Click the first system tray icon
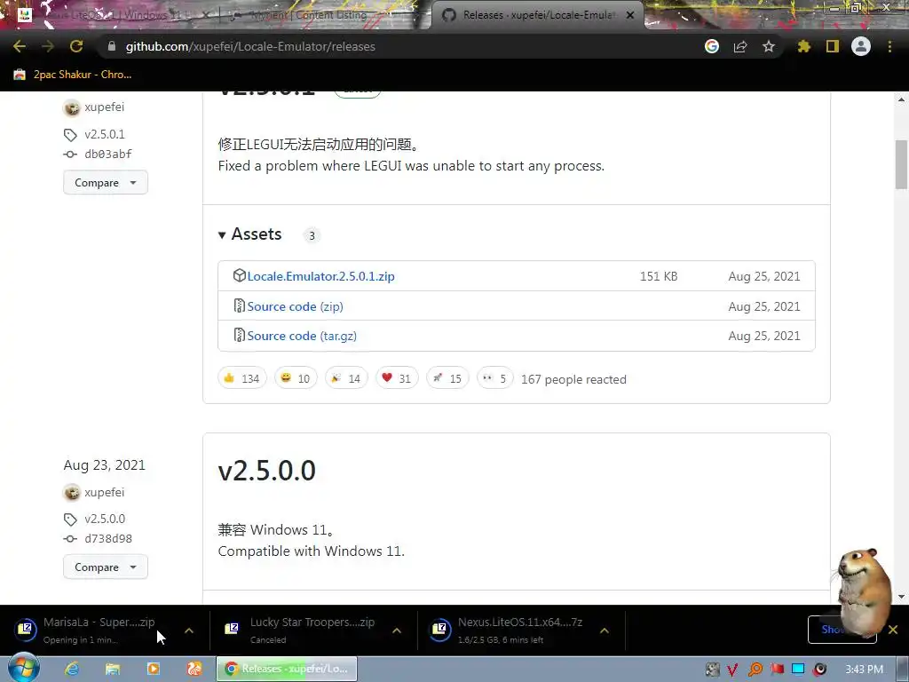 (x=712, y=670)
